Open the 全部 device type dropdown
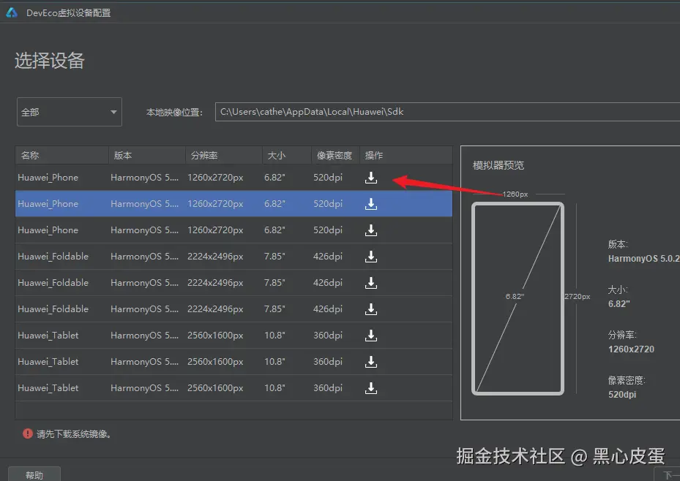This screenshot has width=680, height=481. tap(70, 112)
